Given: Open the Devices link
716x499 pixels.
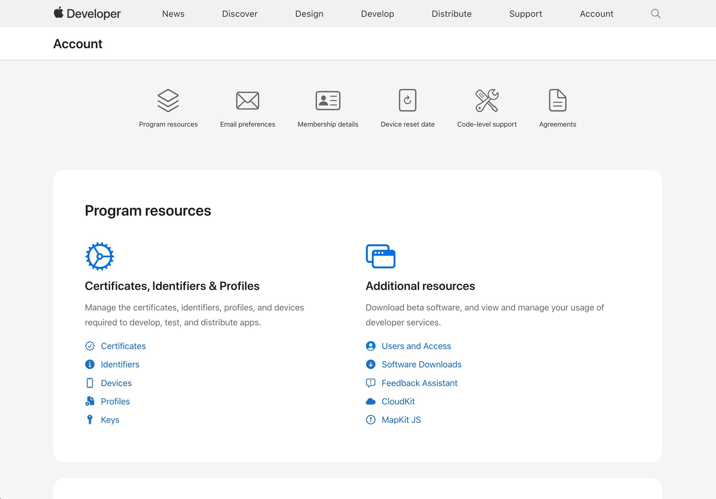Looking at the screenshot, I should 116,383.
